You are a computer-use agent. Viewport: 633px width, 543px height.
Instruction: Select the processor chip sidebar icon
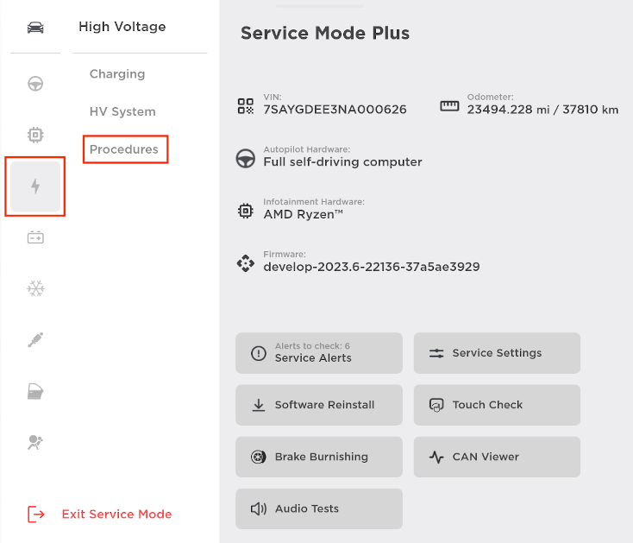coord(35,135)
